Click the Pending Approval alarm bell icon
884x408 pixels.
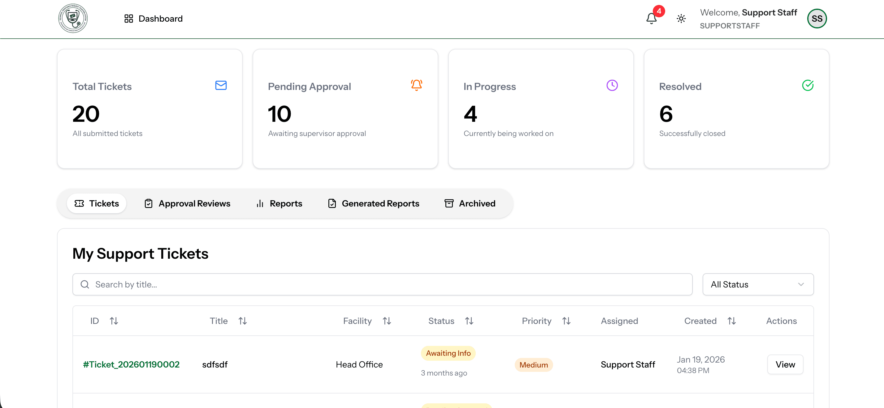[417, 85]
